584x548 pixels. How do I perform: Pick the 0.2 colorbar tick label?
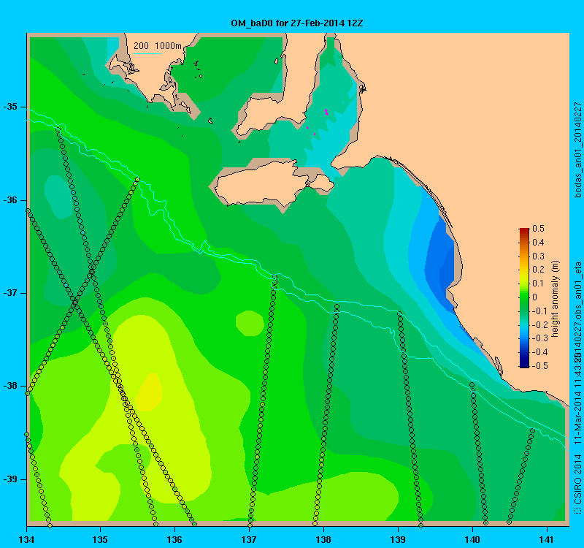click(538, 270)
